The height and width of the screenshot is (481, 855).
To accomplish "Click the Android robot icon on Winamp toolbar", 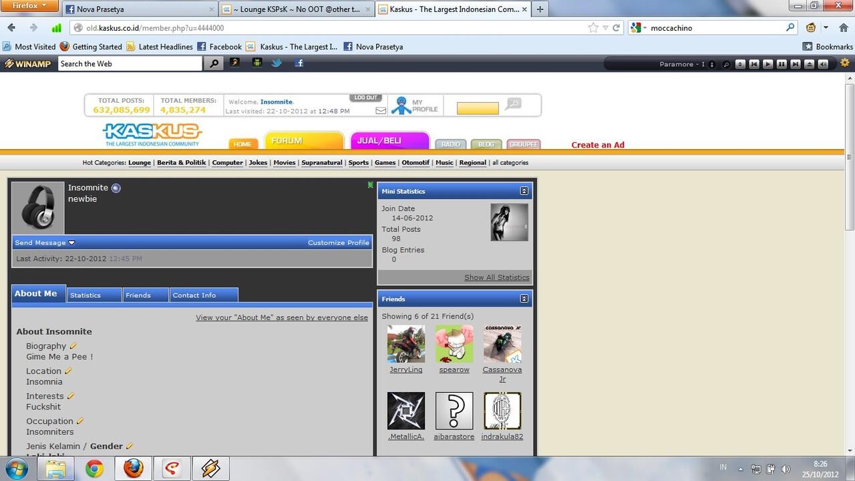I will 256,63.
